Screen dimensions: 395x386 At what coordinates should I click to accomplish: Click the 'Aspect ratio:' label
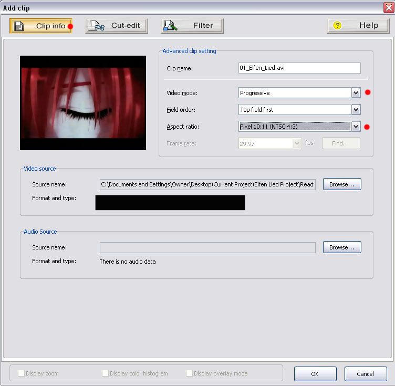183,127
